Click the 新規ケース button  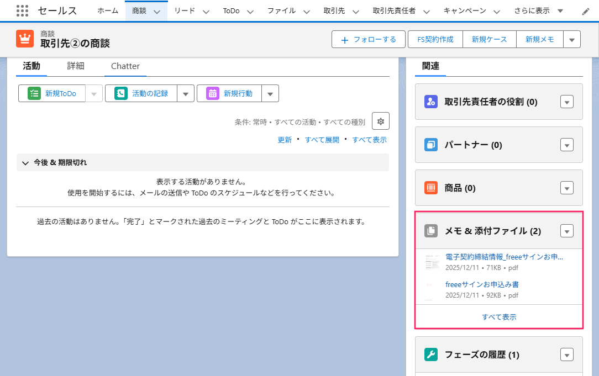[x=490, y=39]
